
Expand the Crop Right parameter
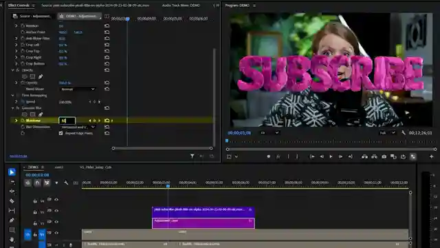click(x=16, y=57)
